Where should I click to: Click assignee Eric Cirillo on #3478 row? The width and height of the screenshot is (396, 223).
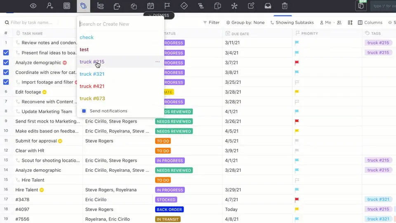96,199
